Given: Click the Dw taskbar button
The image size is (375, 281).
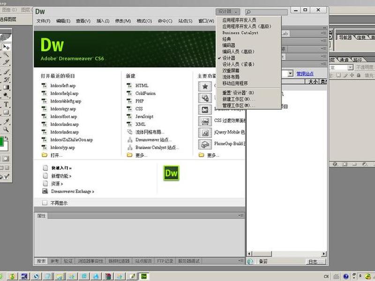Looking at the screenshot, I should pos(144,276).
